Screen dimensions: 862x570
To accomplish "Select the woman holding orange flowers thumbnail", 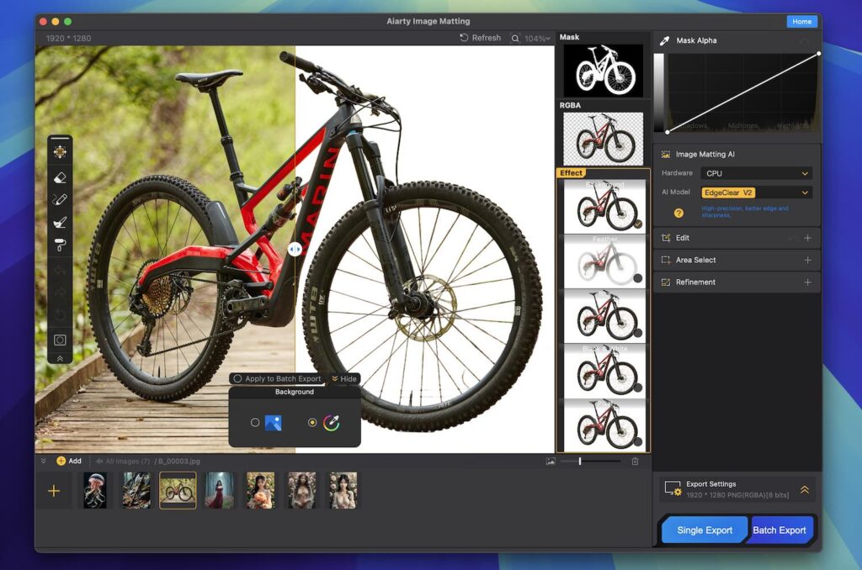I will tap(260, 490).
